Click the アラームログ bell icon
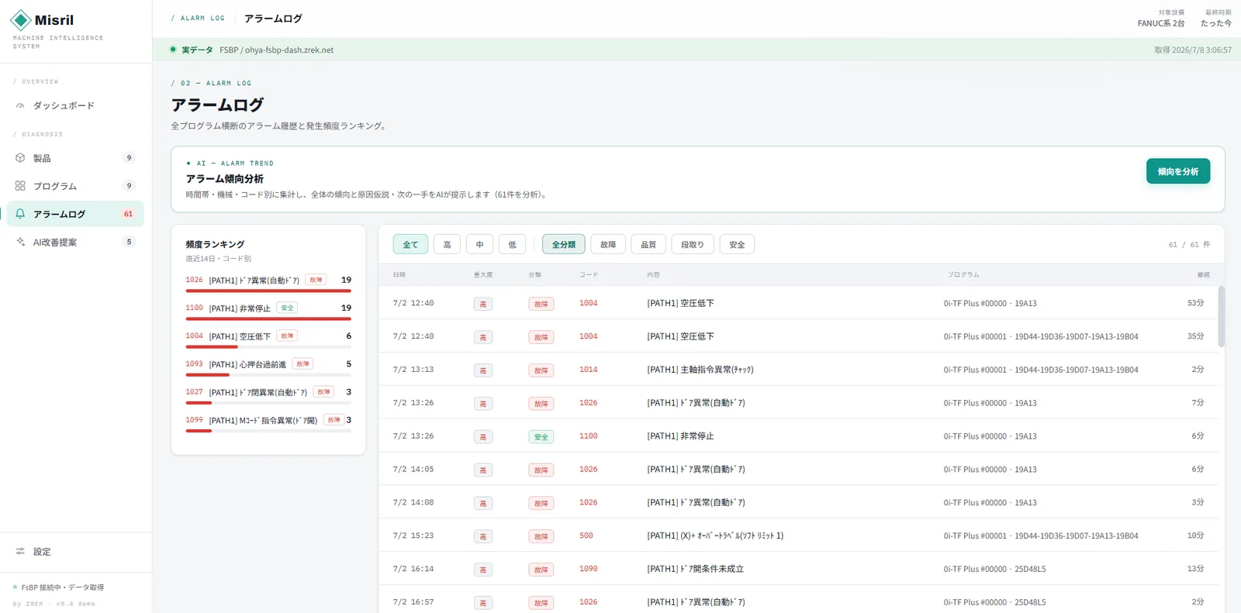Image resolution: width=1241 pixels, height=613 pixels. coord(20,214)
